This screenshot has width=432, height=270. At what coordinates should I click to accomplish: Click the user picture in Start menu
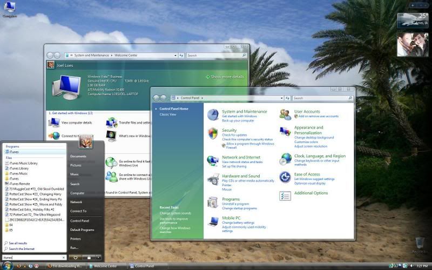coord(86,142)
